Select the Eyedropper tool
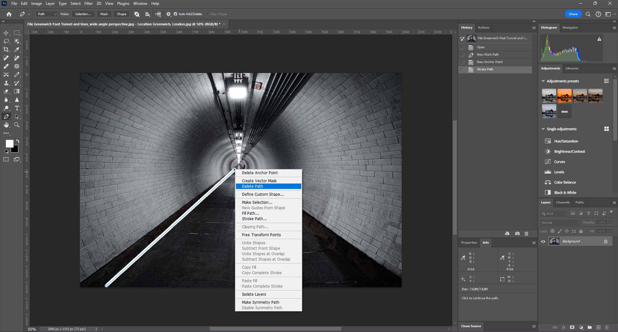Image resolution: width=618 pixels, height=332 pixels. click(17, 49)
